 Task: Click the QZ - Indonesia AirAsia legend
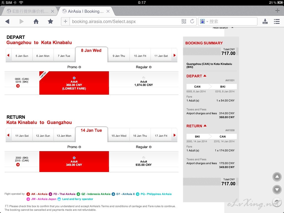93,194
